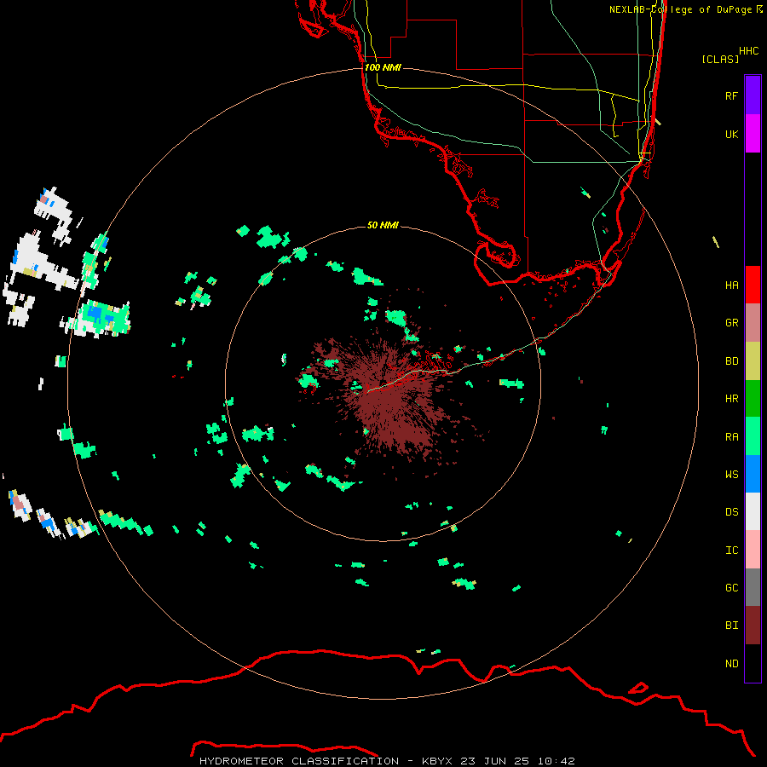Click the BI legend label

pos(731,626)
